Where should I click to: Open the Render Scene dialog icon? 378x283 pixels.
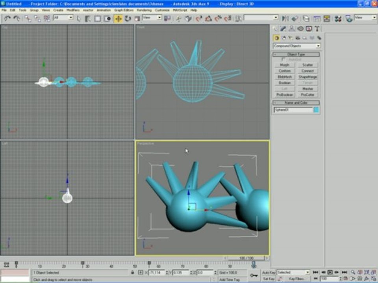click(x=349, y=18)
